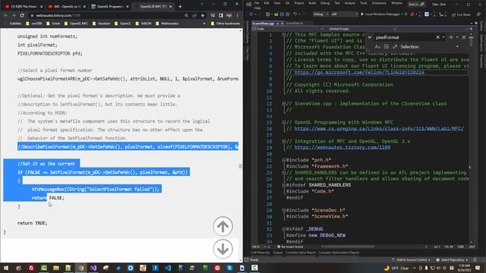Viewport: 486px width, 273px height.
Task: Start debugging with green play arrow
Action: coord(362,14)
